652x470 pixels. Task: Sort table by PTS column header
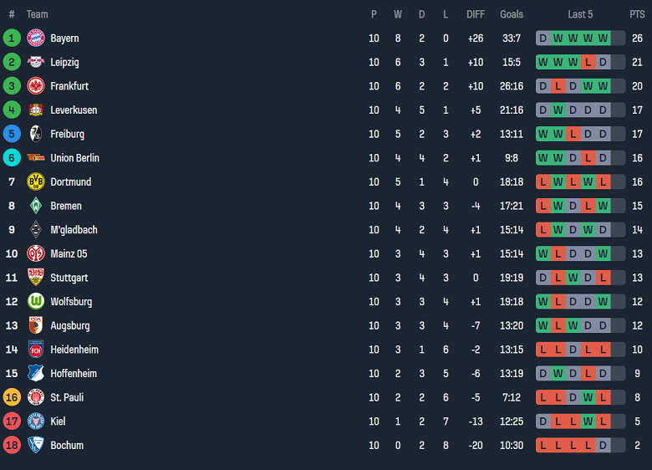click(637, 14)
